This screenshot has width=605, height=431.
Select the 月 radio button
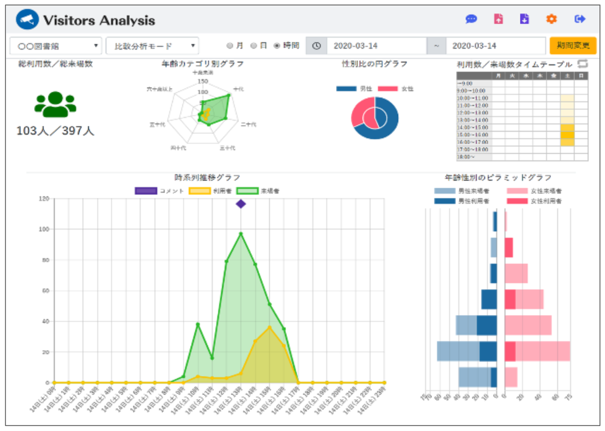point(230,46)
